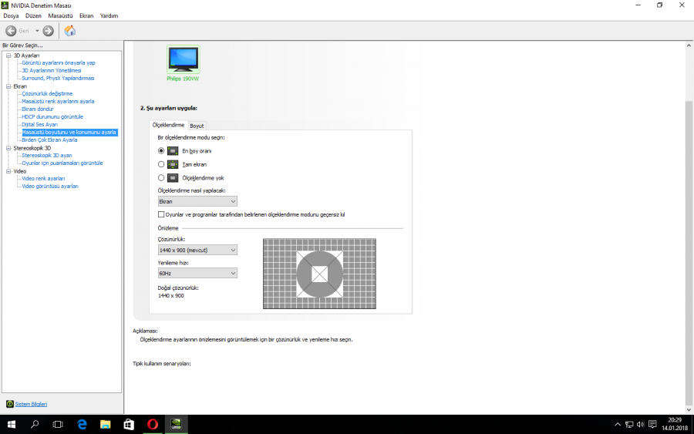Open 'Surround, PhysX Yapılandırması' task
The width and height of the screenshot is (694, 434).
[x=58, y=79]
